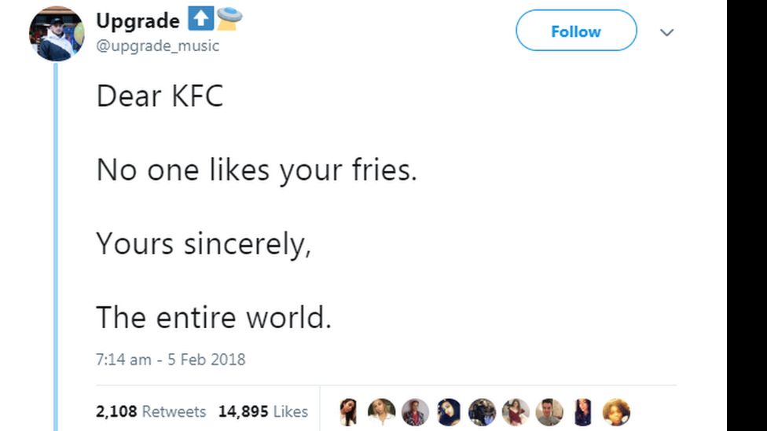Open the second liker avatar in the row
Image resolution: width=767 pixels, height=431 pixels.
point(381,411)
